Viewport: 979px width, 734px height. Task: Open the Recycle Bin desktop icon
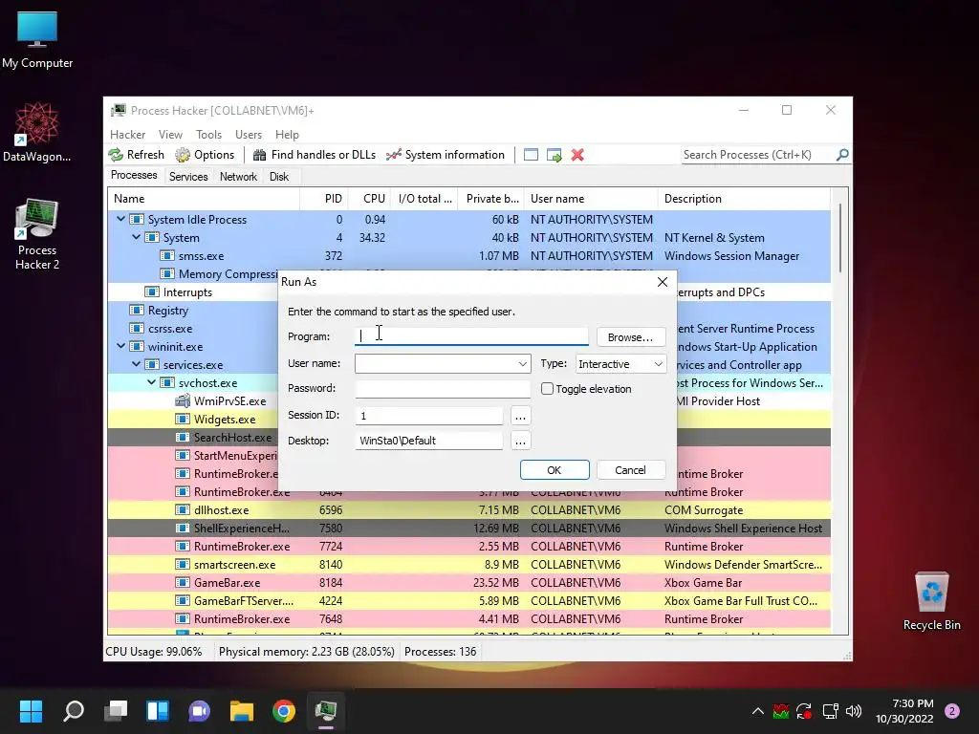(931, 601)
